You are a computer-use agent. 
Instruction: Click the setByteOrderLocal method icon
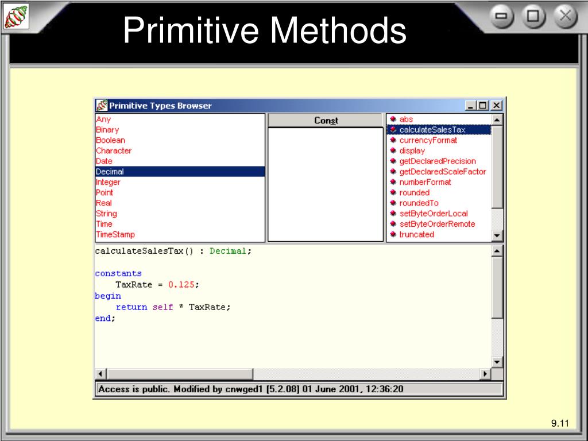(393, 214)
